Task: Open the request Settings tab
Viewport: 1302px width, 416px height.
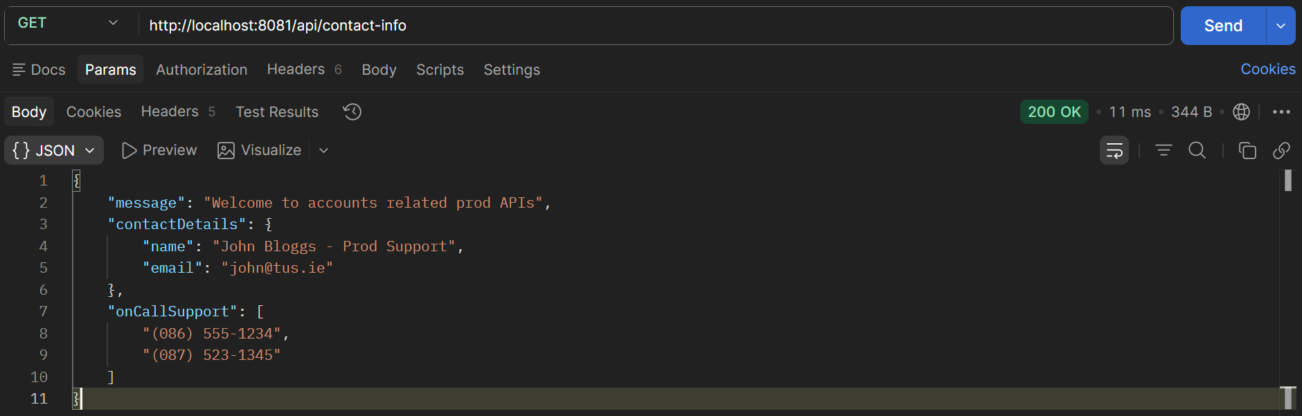Action: [x=512, y=70]
